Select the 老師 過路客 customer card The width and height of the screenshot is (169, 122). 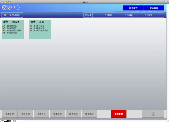click(13, 29)
